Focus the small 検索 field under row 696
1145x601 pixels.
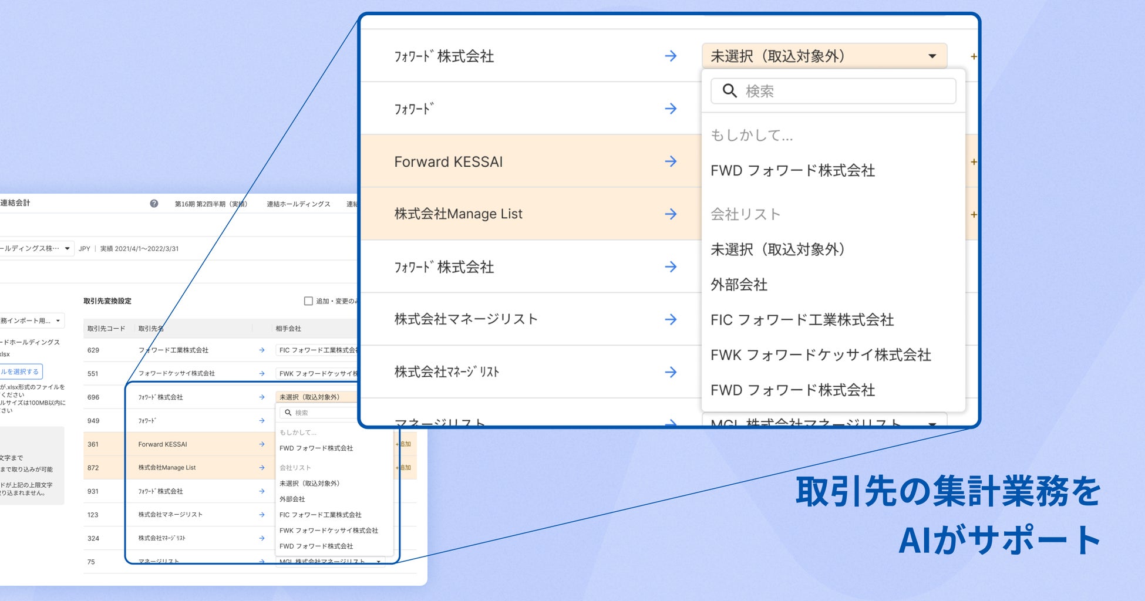coord(319,413)
